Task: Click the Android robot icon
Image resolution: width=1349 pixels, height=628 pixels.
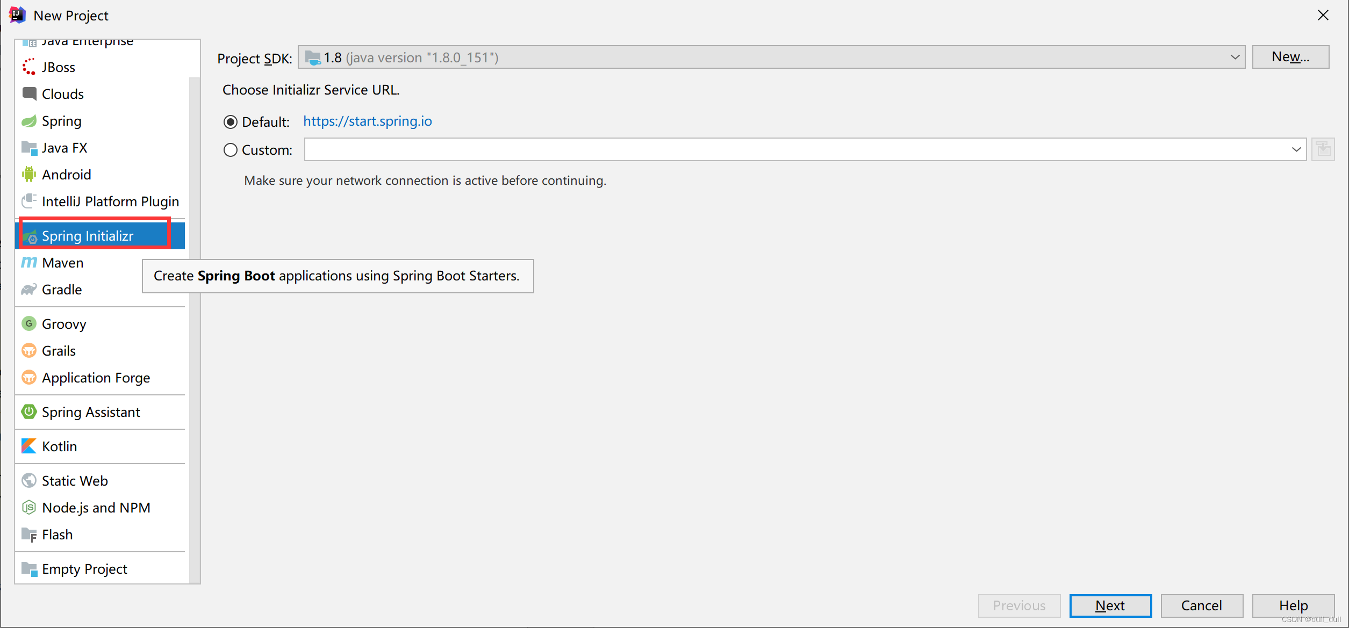Action: coord(29,175)
